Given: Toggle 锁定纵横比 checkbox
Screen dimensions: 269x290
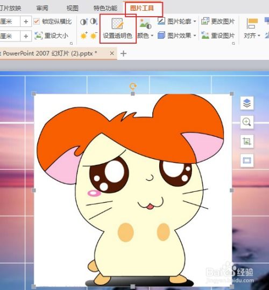Looking at the screenshot, I should click(x=37, y=22).
